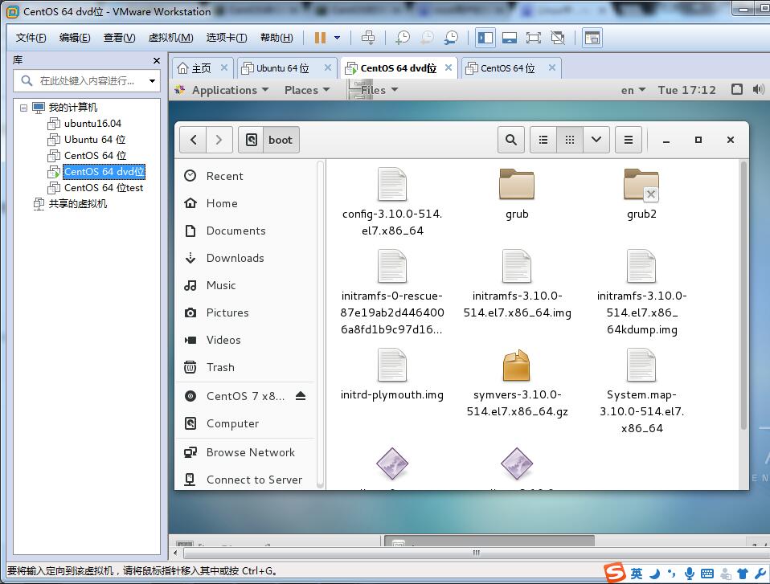The height and width of the screenshot is (584, 770).
Task: Open the view options dropdown in Files
Action: pos(596,140)
